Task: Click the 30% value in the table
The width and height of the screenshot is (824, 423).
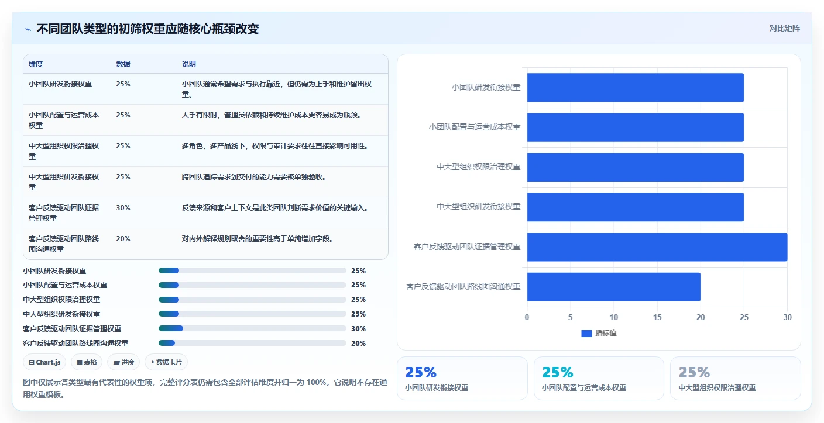Action: point(123,208)
